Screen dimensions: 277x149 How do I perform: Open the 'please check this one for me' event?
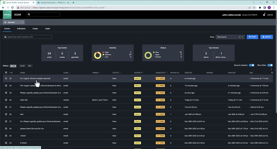(32, 129)
